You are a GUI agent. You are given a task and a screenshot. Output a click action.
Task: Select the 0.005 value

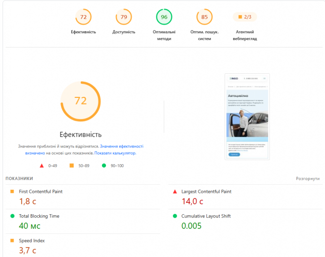click(x=191, y=226)
